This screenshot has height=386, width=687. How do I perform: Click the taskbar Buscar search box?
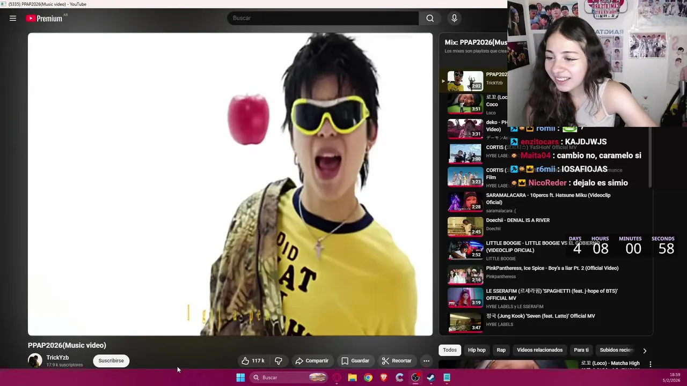tap(289, 377)
